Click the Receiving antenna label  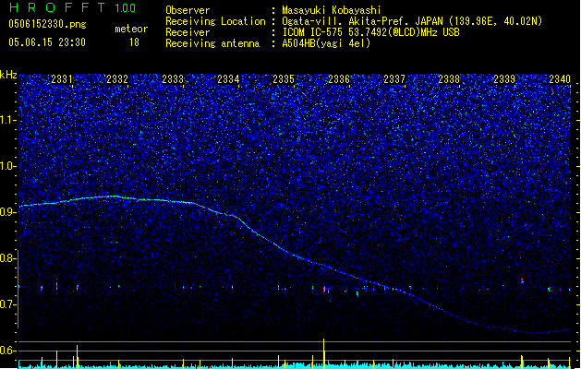point(212,43)
